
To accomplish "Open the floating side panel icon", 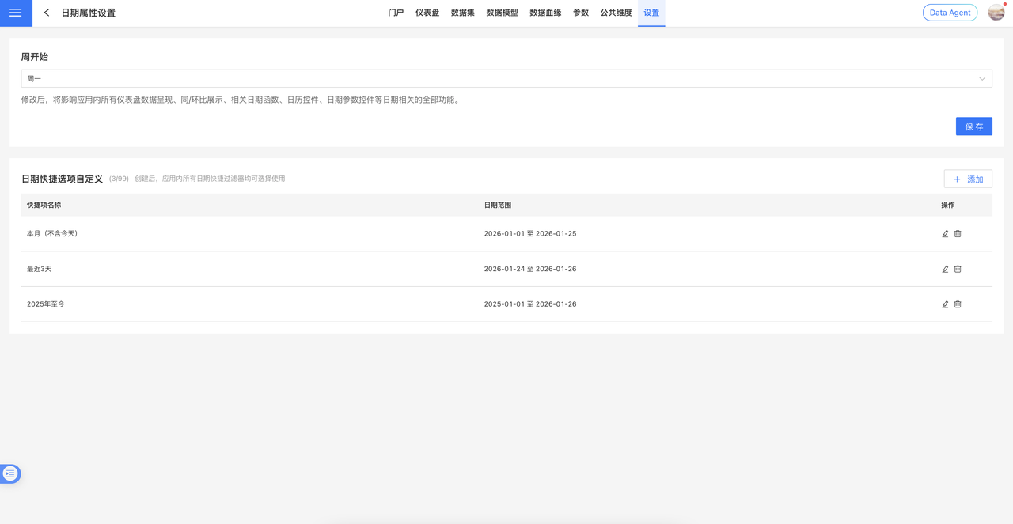I will pos(10,473).
